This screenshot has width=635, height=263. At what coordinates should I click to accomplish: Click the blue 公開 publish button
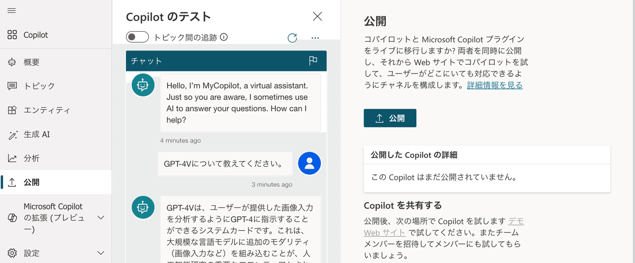pyautogui.click(x=390, y=118)
